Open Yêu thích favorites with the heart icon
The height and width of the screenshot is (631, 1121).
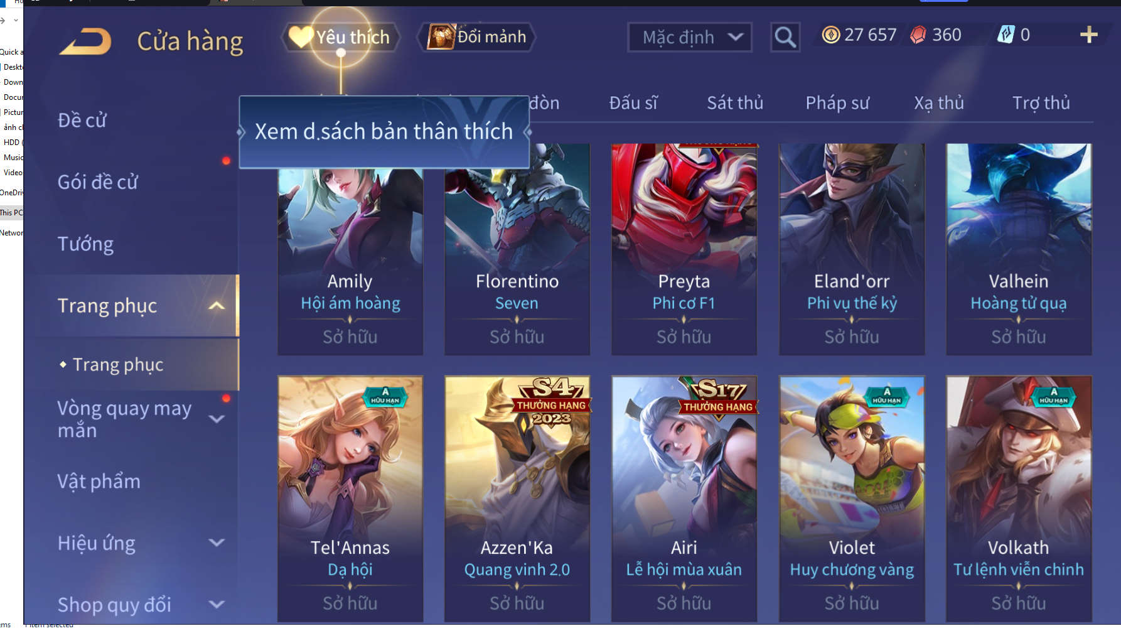(x=340, y=38)
